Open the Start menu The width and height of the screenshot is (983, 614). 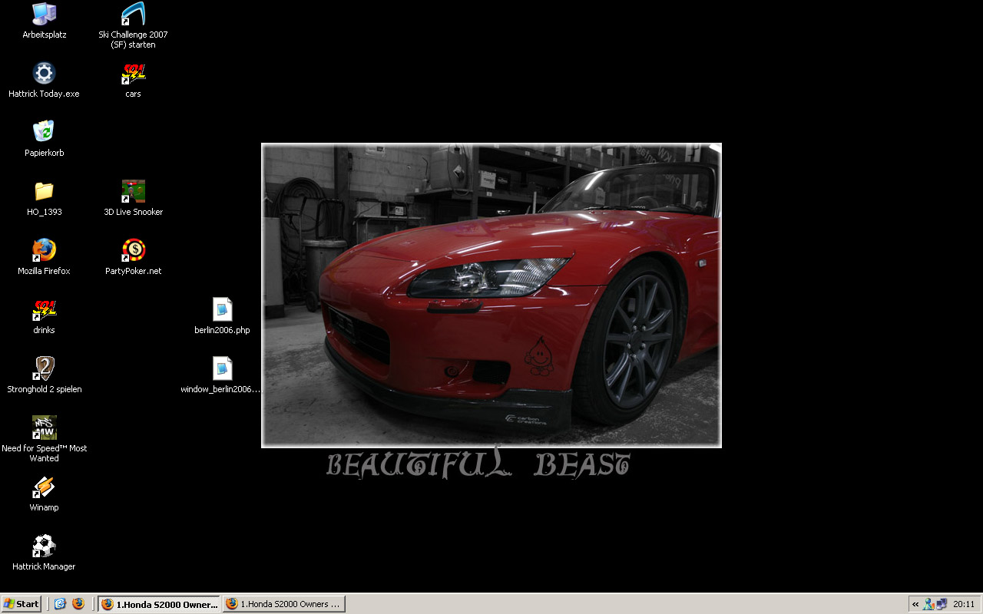21,604
